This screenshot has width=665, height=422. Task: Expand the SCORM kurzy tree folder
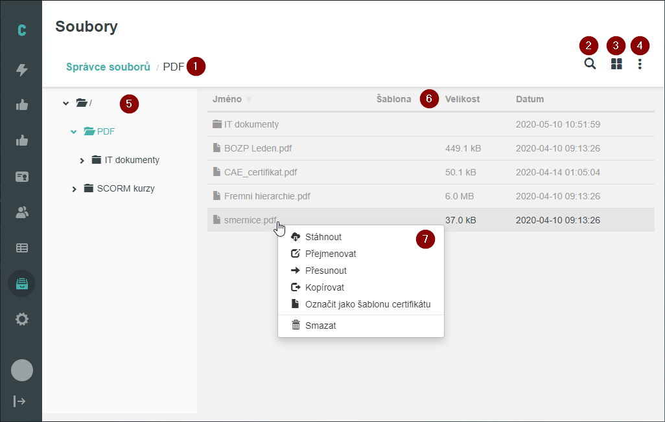click(74, 188)
